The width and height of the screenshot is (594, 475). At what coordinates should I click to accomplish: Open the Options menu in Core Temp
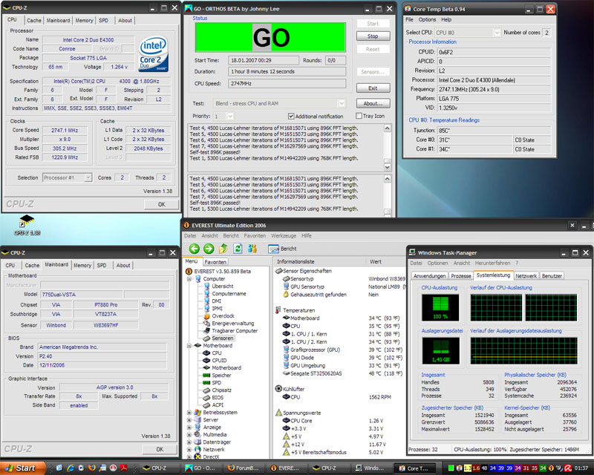427,20
